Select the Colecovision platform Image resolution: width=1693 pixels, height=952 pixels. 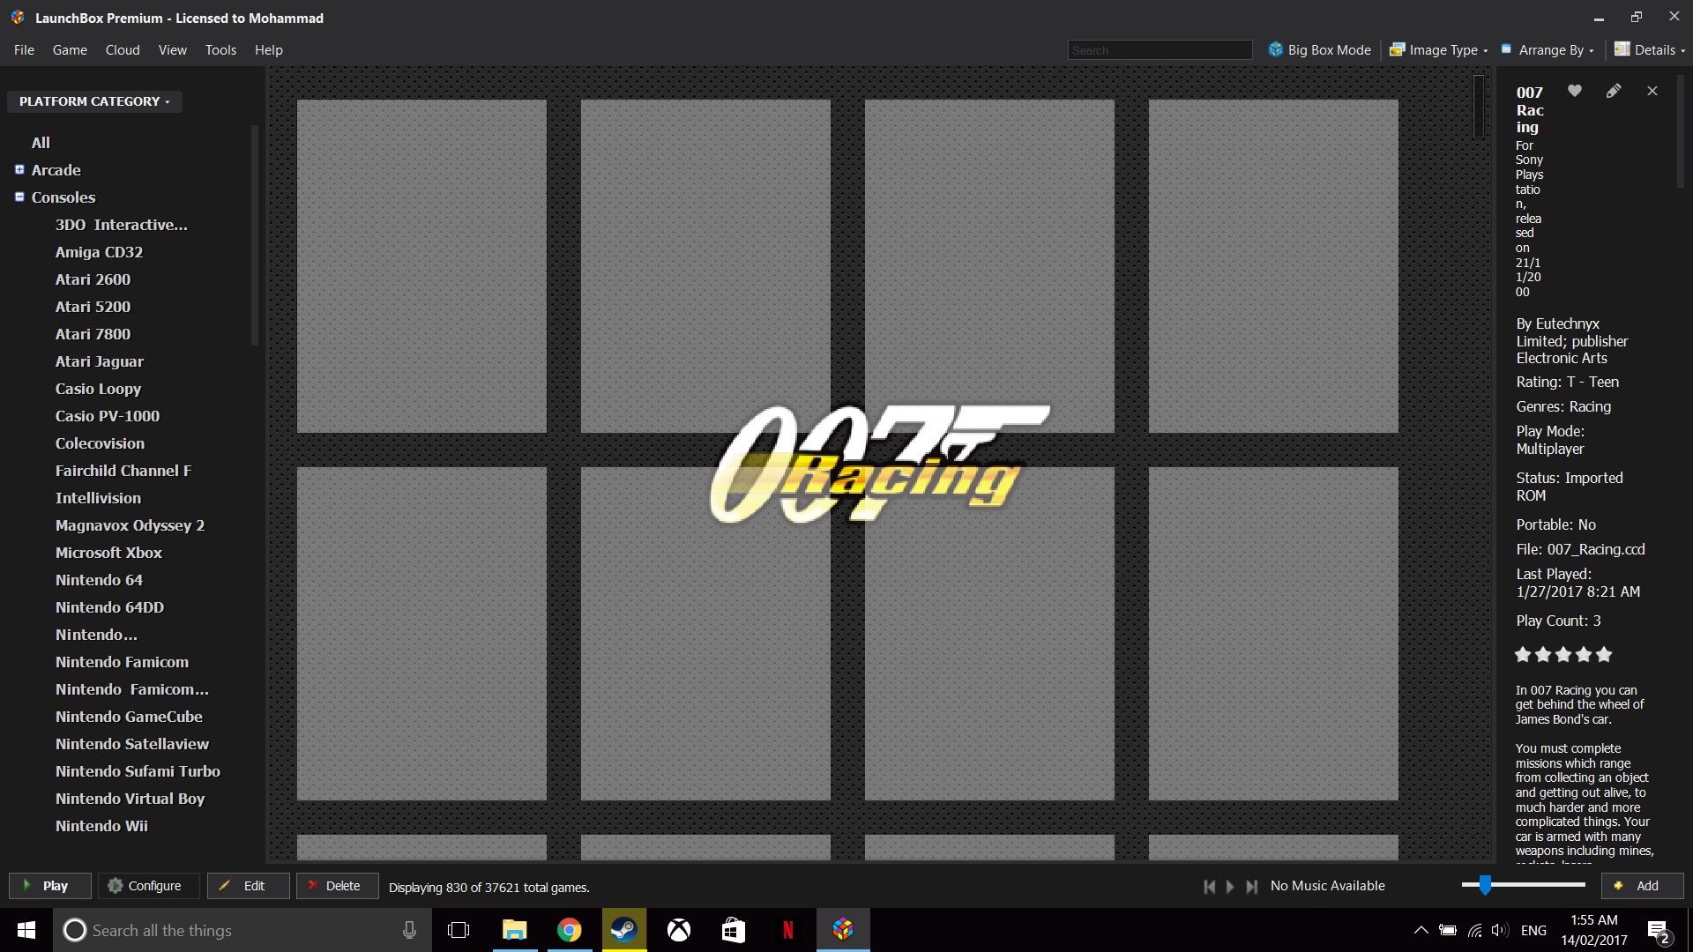(100, 443)
